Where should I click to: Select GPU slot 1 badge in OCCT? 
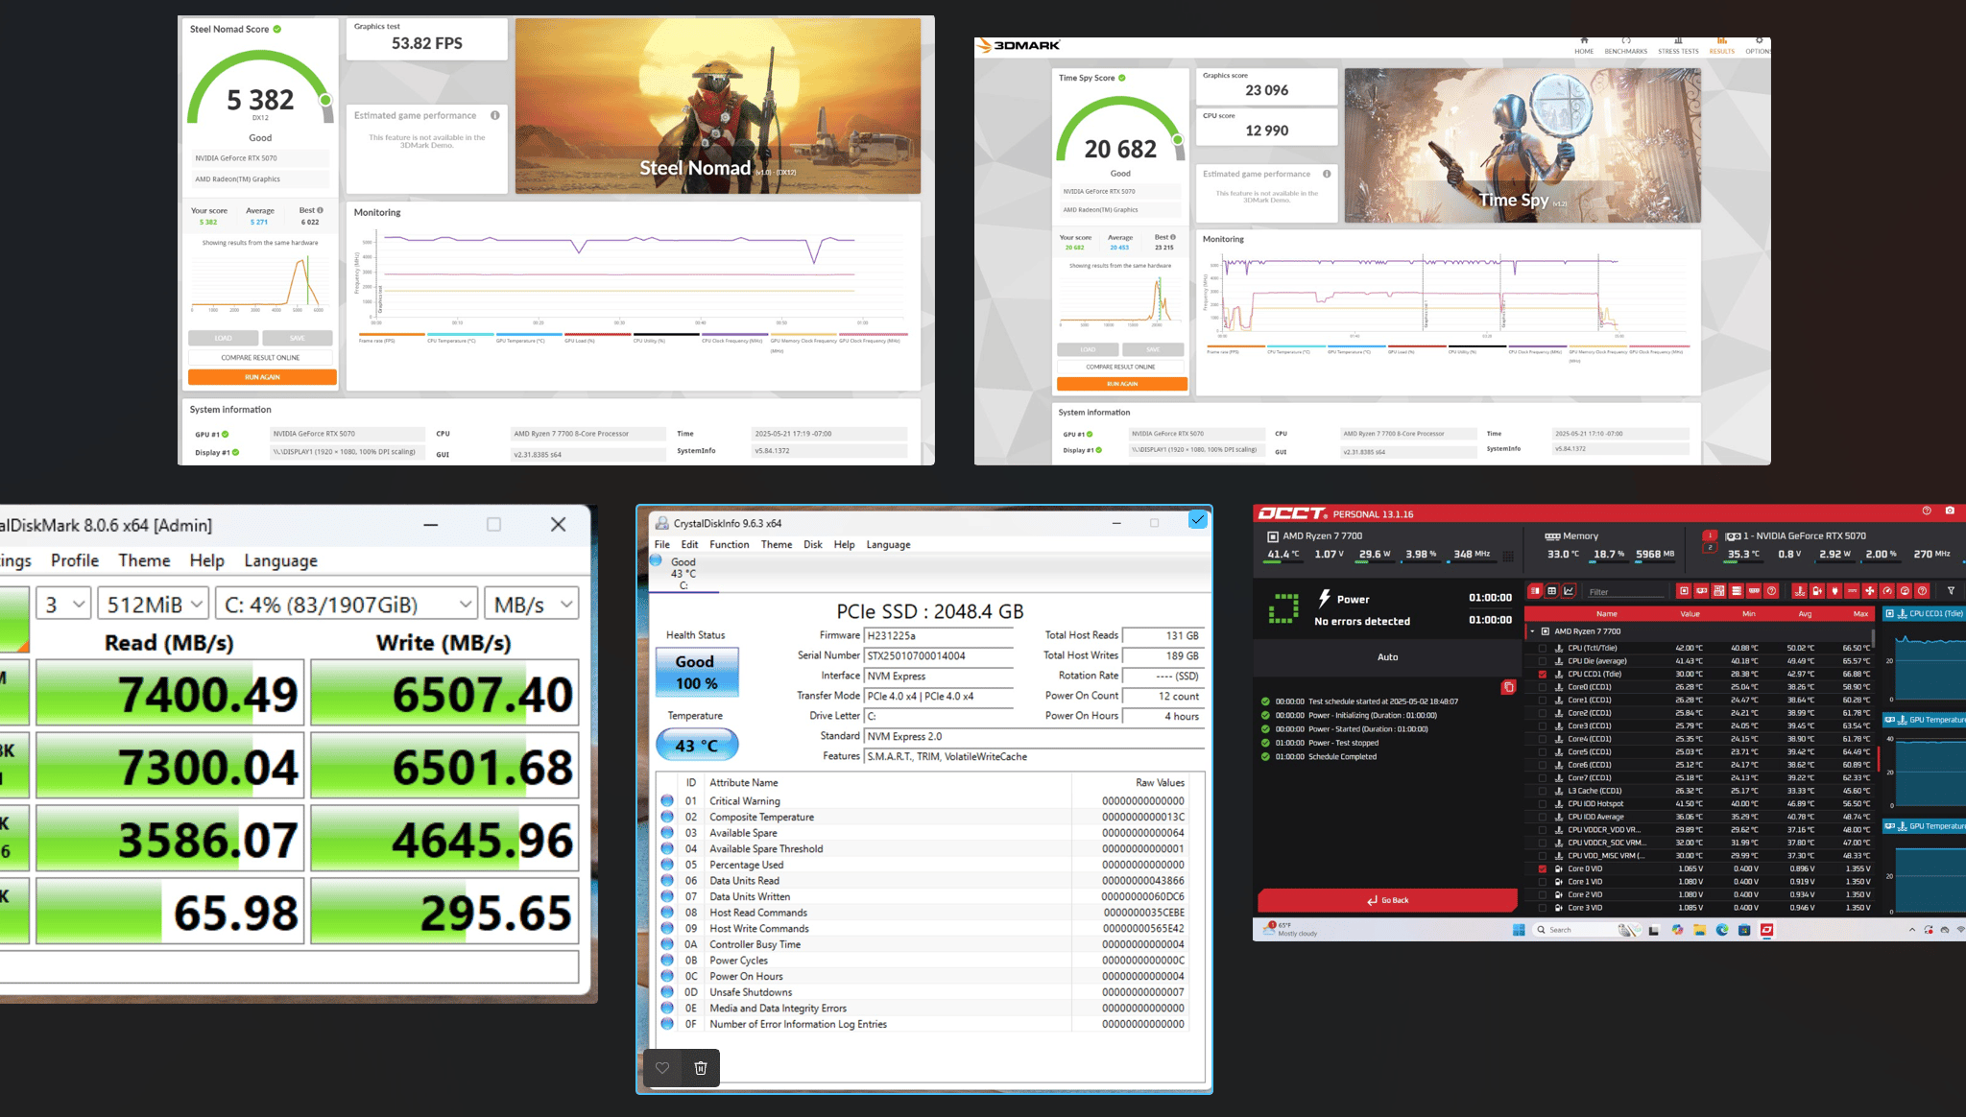click(1710, 535)
